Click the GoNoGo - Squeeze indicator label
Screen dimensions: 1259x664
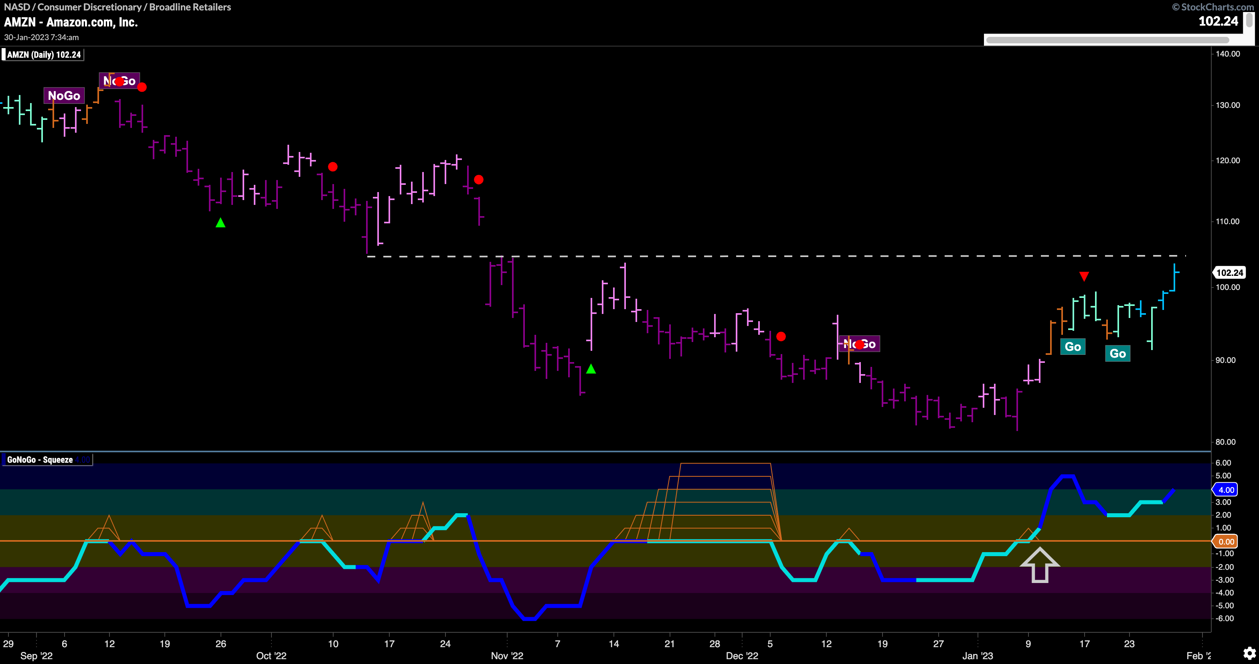point(47,460)
